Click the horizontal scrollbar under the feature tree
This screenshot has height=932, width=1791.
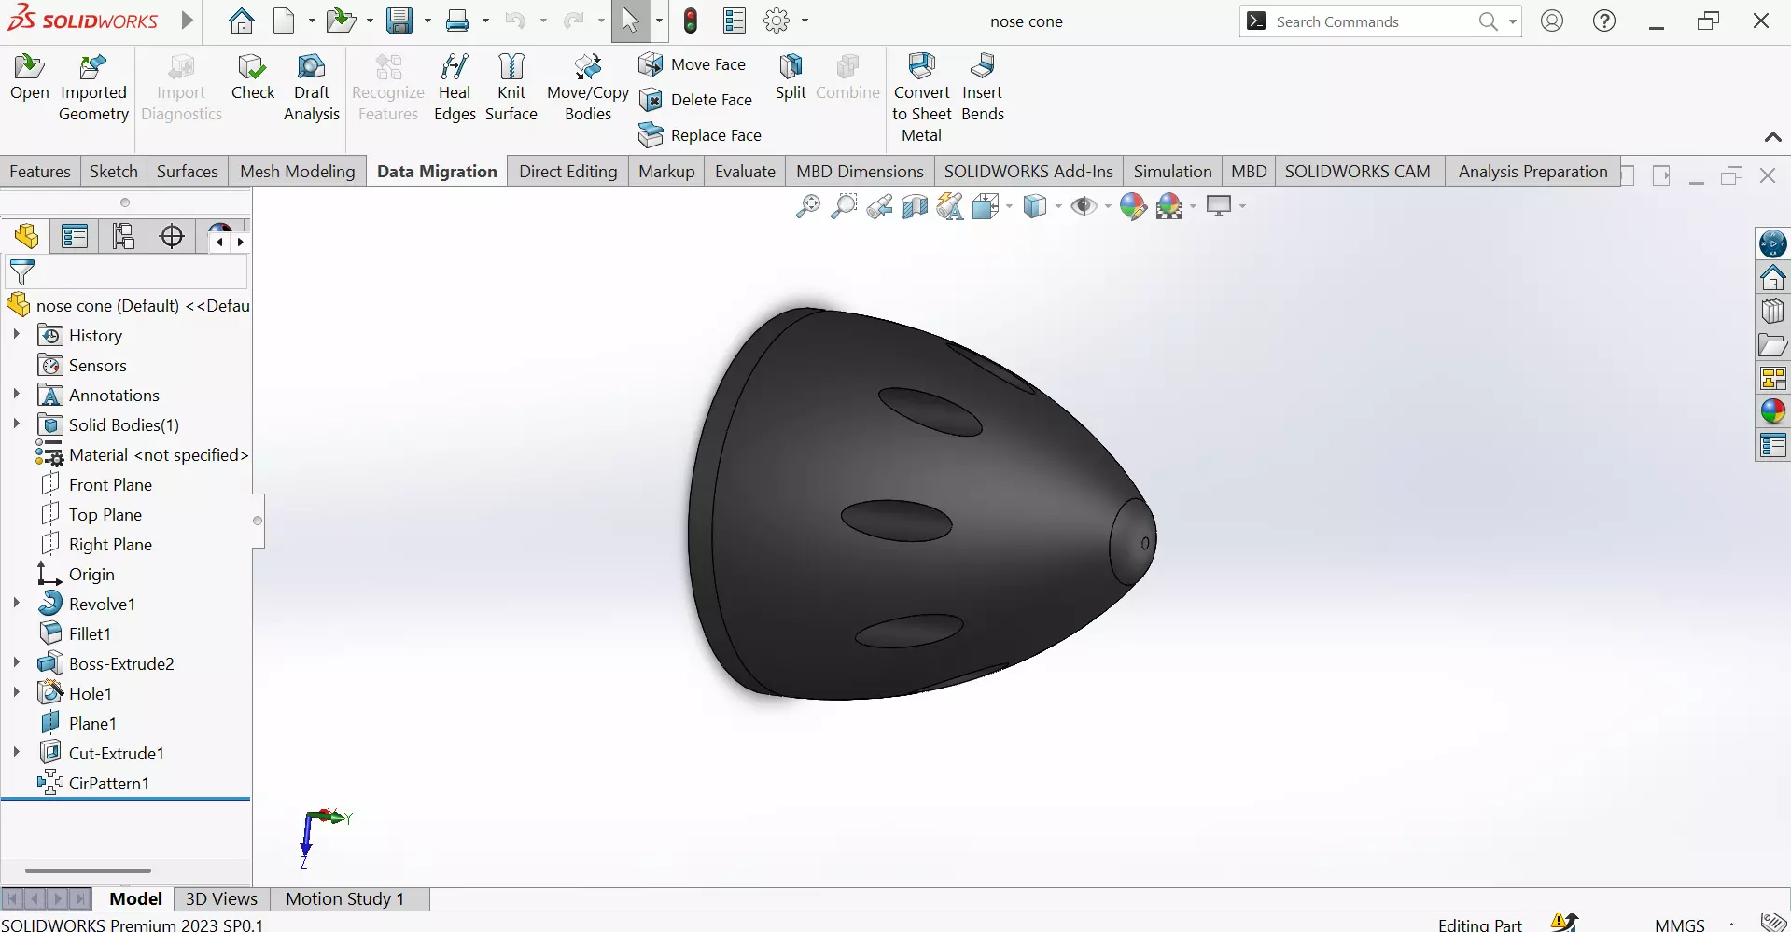(x=88, y=870)
